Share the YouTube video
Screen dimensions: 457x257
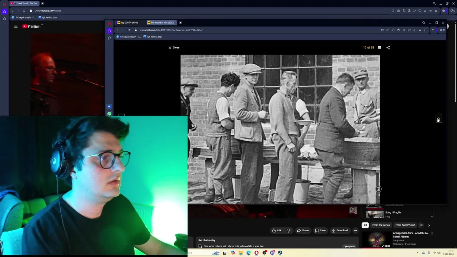coord(303,231)
